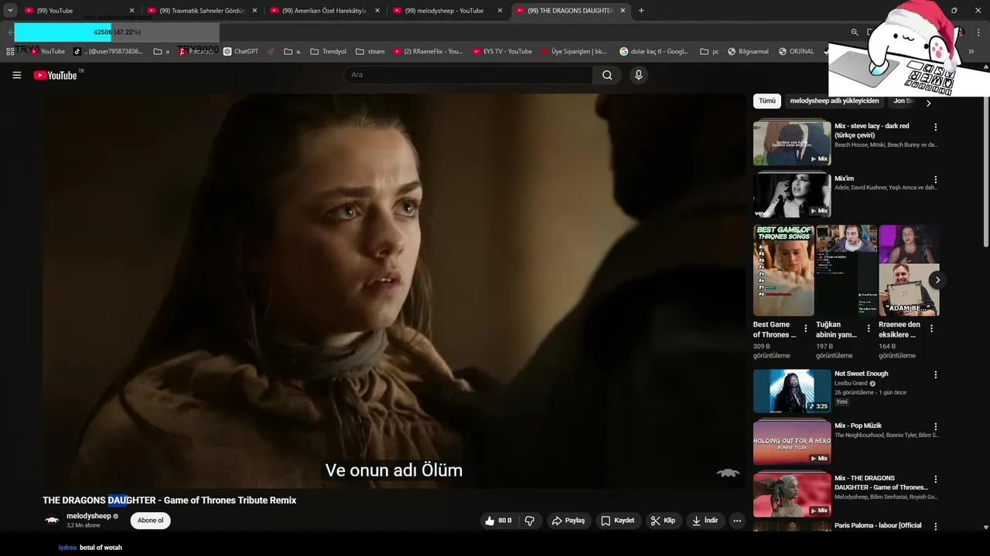Viewport: 990px width, 556px height.
Task: Click the 'Abone ol' subscribe button
Action: click(151, 520)
